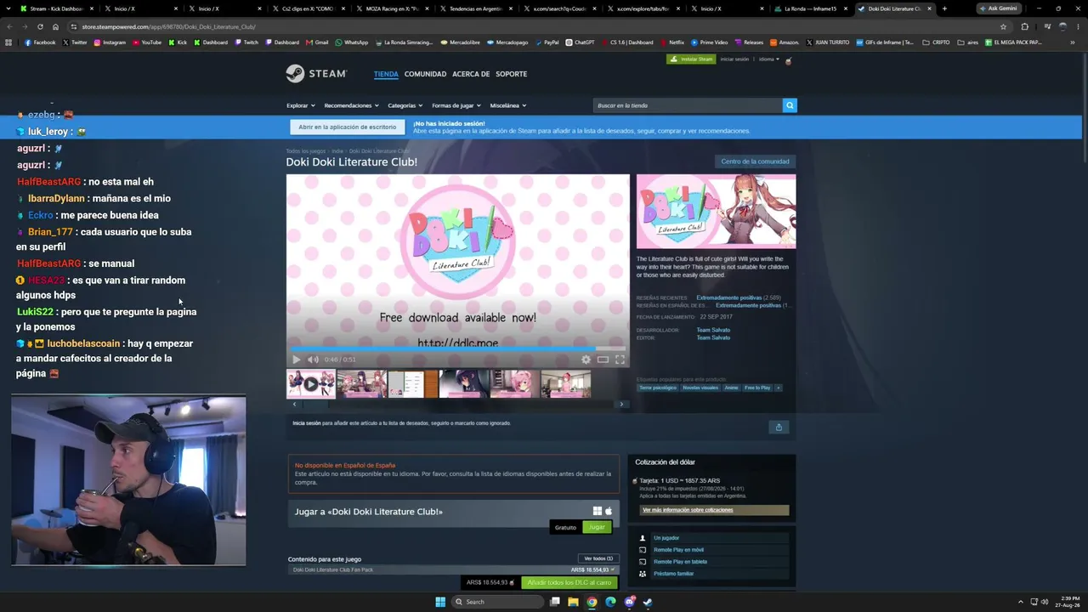1088x612 pixels.
Task: Expand the Miscelánea dropdown menu
Action: [x=508, y=105]
